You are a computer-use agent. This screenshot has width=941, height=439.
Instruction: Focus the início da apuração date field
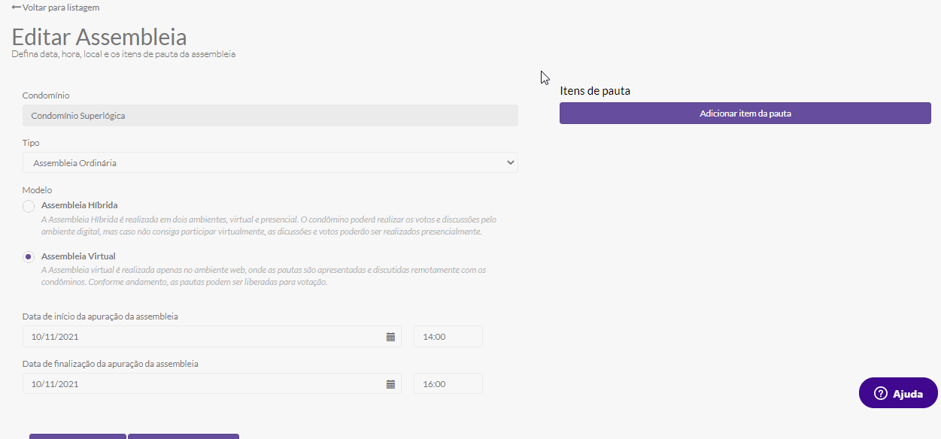click(212, 337)
